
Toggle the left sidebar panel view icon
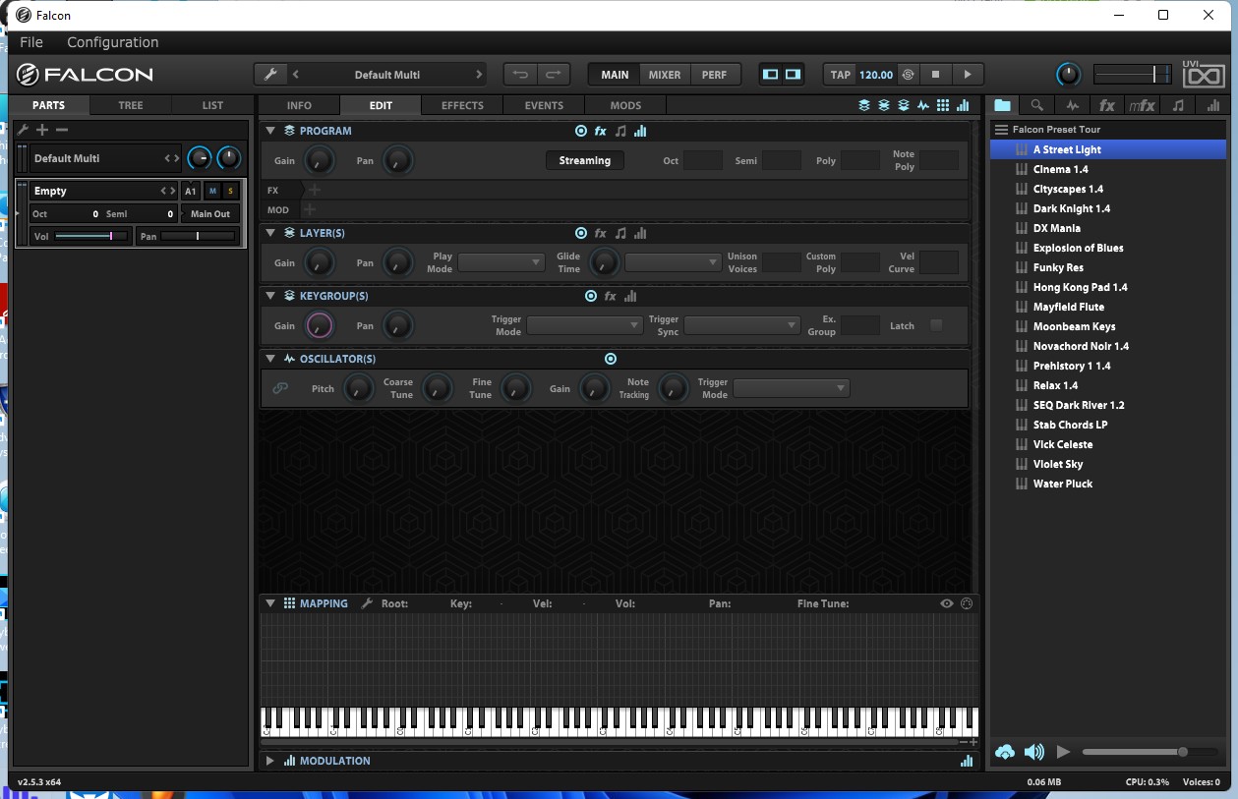tap(771, 75)
